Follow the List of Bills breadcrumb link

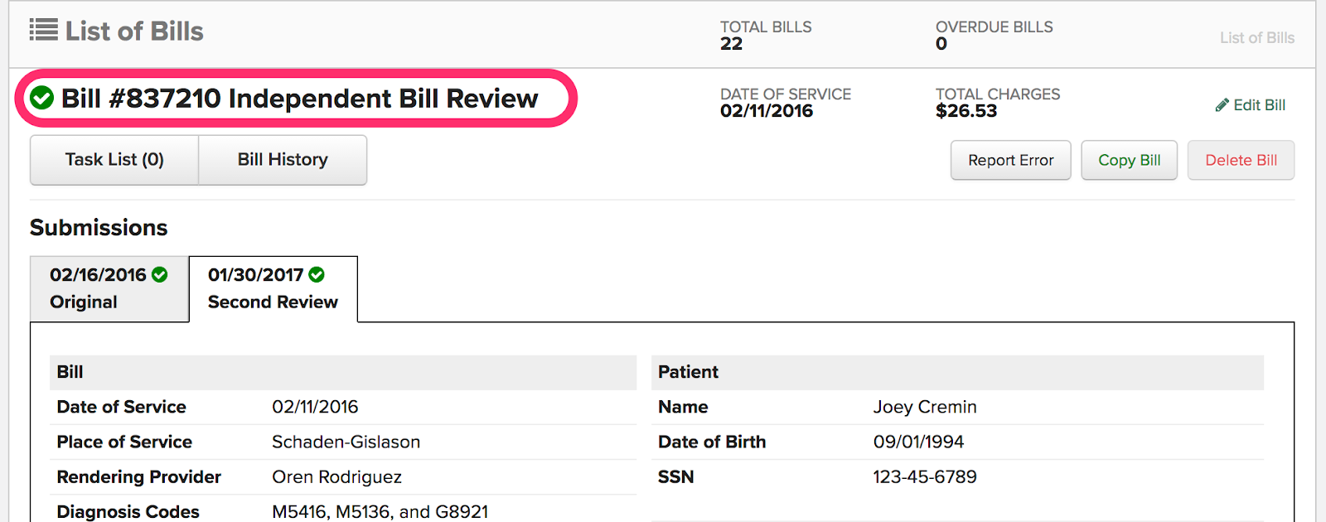coord(1256,38)
